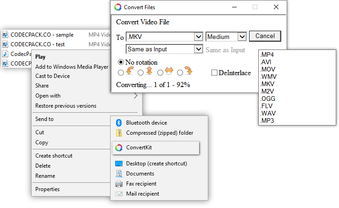Click the Cancel button
This screenshot has height=208, width=339.
(265, 36)
